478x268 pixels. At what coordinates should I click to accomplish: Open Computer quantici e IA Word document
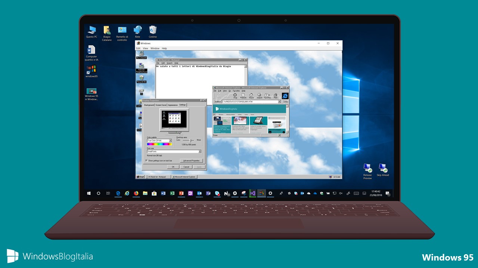(91, 53)
